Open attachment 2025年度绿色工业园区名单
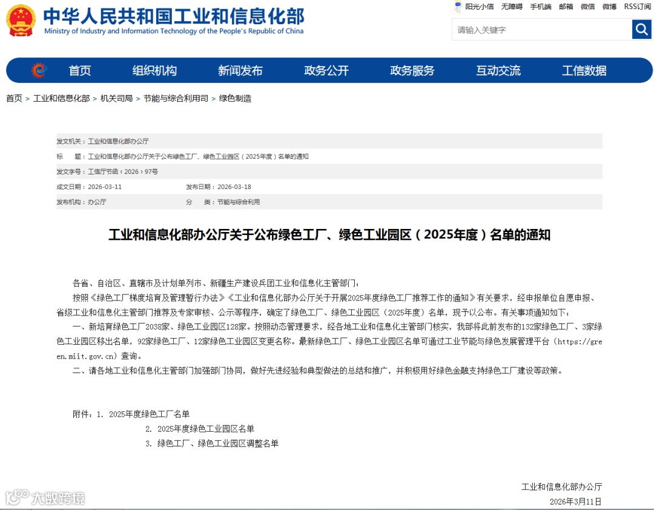 click(206, 429)
